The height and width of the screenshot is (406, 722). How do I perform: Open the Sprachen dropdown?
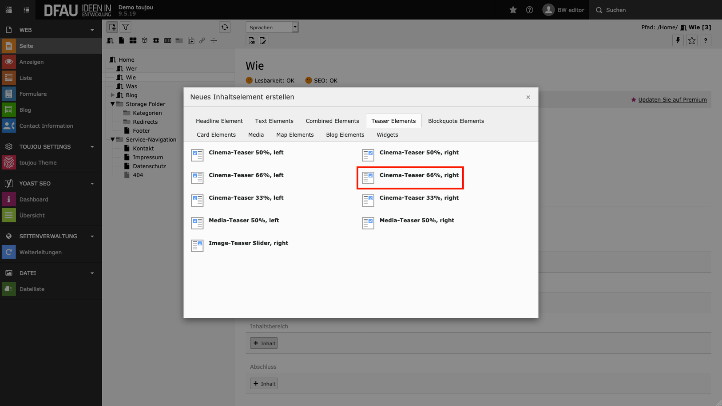pyautogui.click(x=272, y=28)
